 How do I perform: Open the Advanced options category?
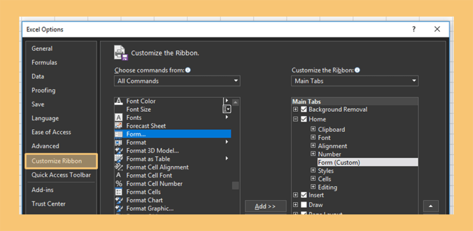pyautogui.click(x=45, y=146)
